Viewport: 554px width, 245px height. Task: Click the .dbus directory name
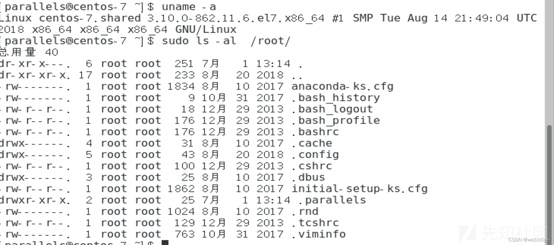click(308, 178)
